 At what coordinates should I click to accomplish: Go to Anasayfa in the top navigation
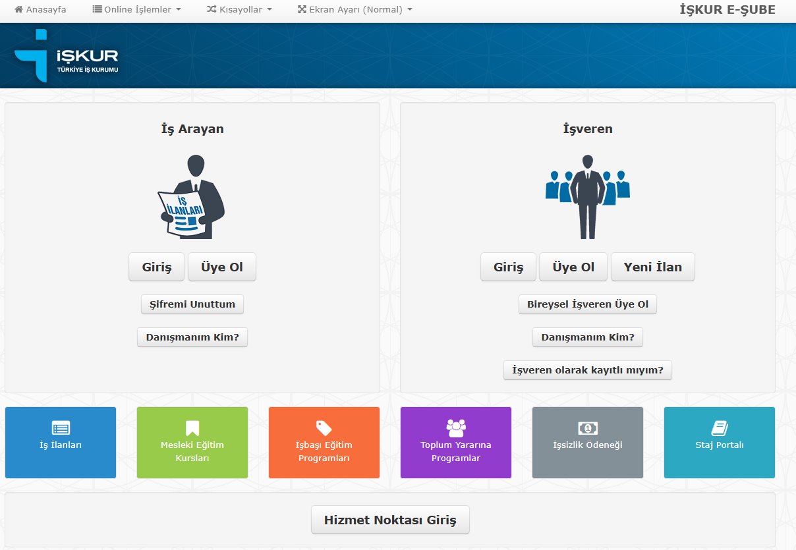(x=40, y=10)
